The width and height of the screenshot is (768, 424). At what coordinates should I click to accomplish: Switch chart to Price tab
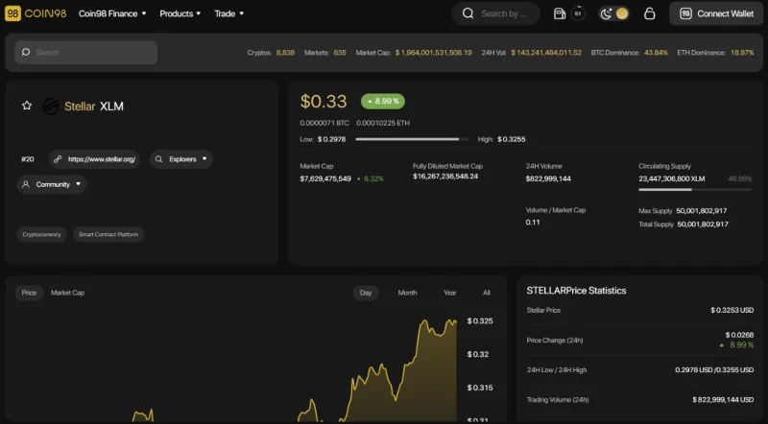click(x=29, y=293)
